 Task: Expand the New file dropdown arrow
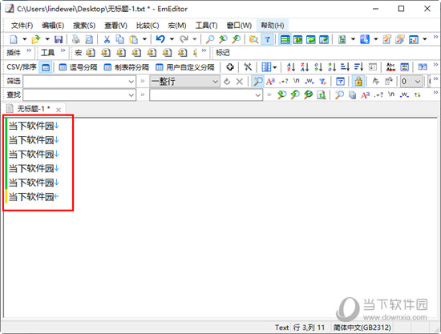click(x=25, y=39)
